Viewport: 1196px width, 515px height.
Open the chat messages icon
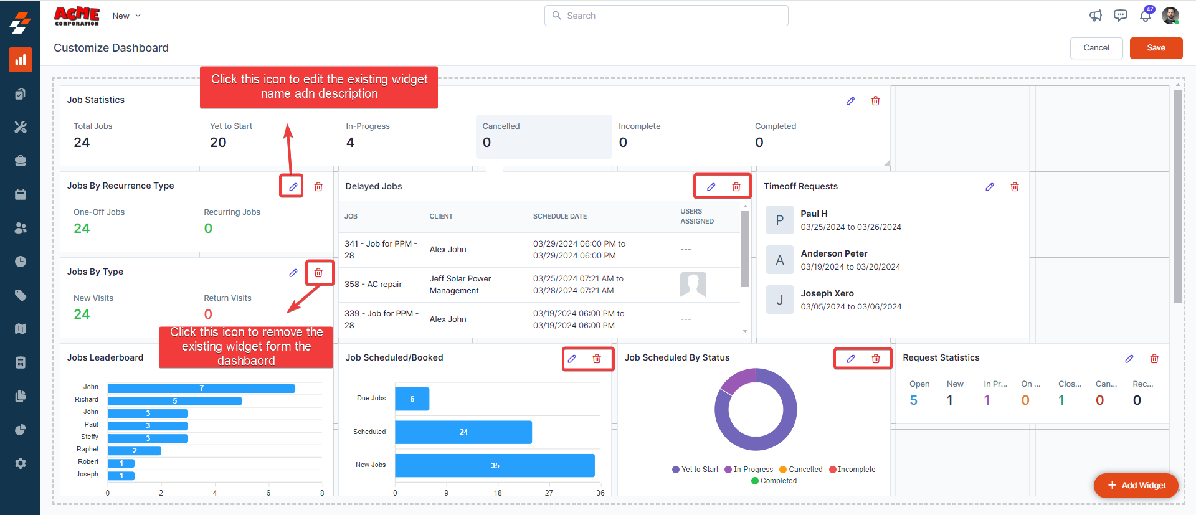click(1120, 16)
